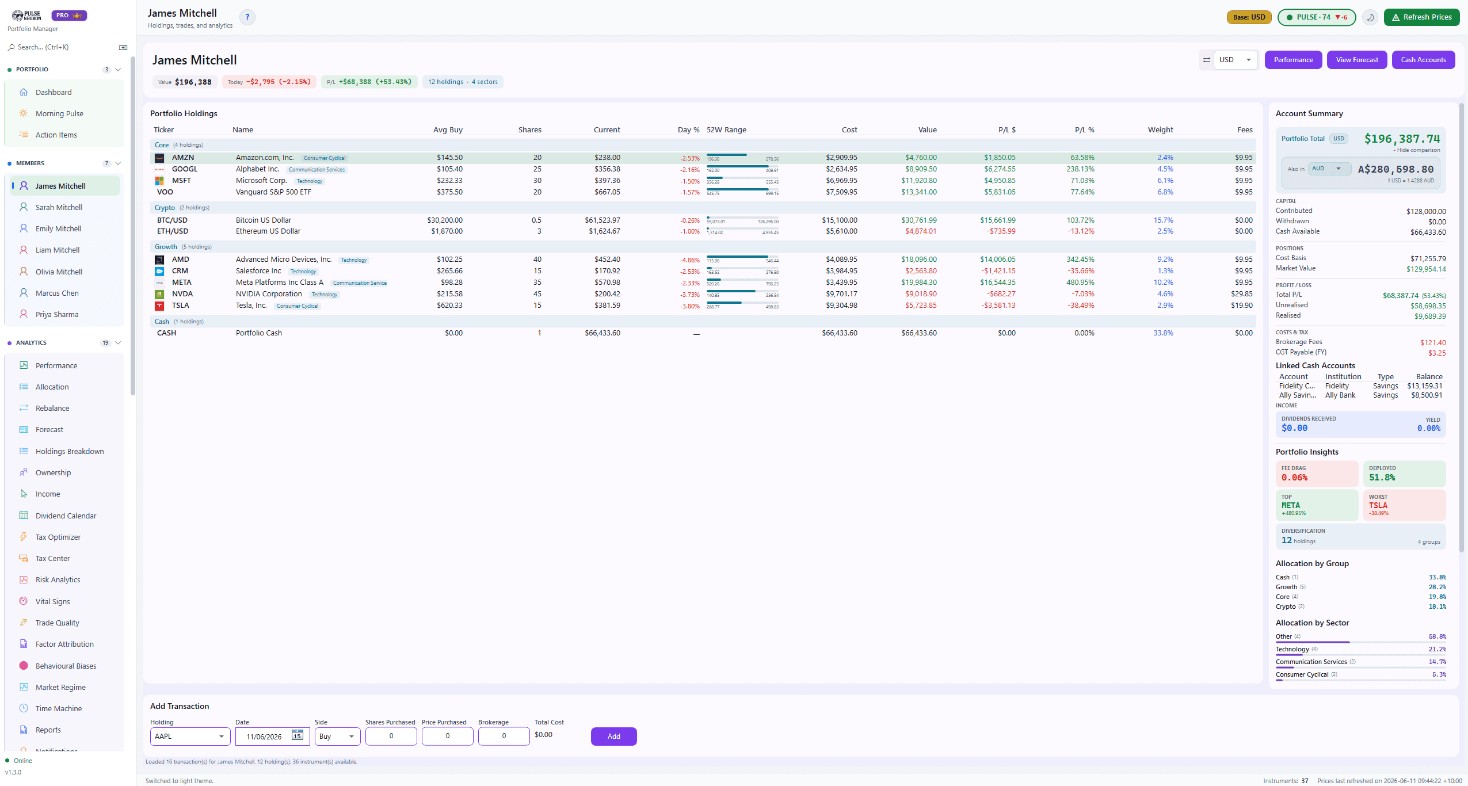Click the Cash Accounts button
This screenshot has height=786, width=1468.
(x=1423, y=60)
